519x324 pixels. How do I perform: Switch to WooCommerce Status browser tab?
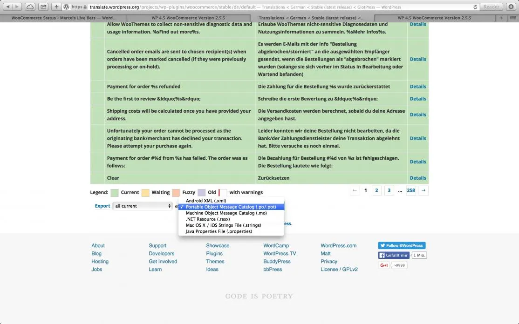(63, 18)
